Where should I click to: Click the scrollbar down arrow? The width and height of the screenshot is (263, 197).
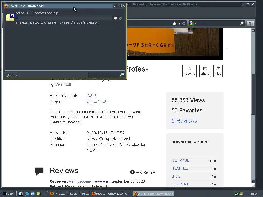(253, 181)
